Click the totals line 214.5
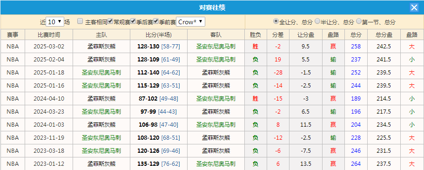The image size is (424, 170). tap(384, 99)
